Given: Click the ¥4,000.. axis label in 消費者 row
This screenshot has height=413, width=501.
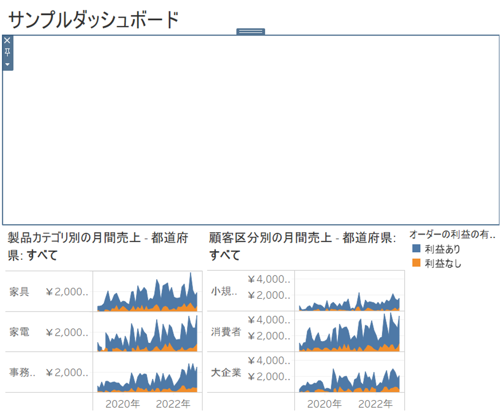Looking at the screenshot, I should coord(269,320).
